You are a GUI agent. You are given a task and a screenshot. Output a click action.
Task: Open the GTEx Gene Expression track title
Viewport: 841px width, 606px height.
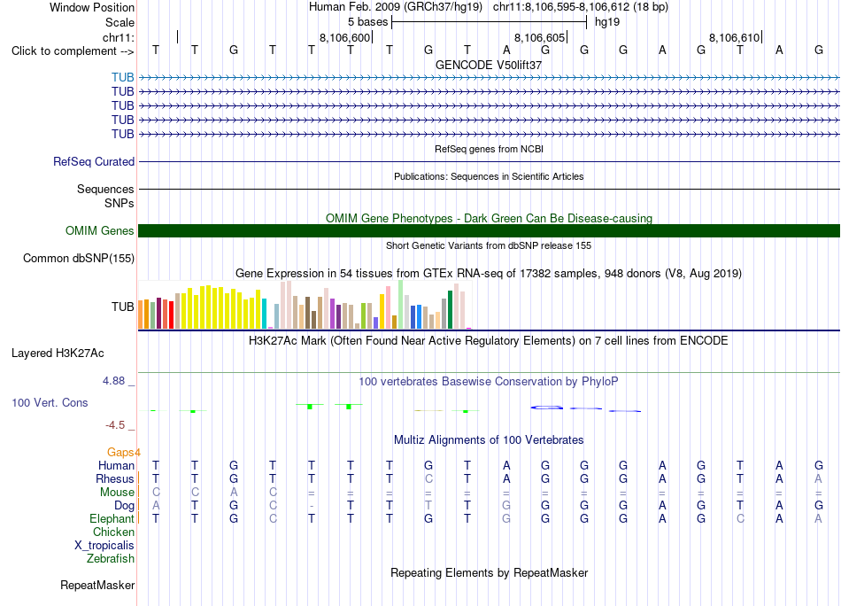489,274
